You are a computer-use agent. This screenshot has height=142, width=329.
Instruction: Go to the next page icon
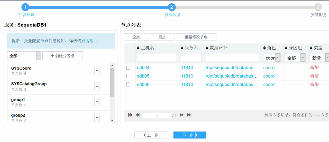182,115
